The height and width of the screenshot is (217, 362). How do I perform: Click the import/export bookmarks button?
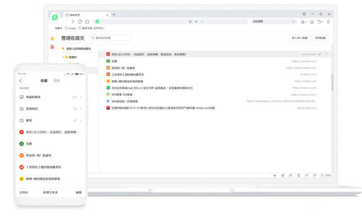[299, 38]
